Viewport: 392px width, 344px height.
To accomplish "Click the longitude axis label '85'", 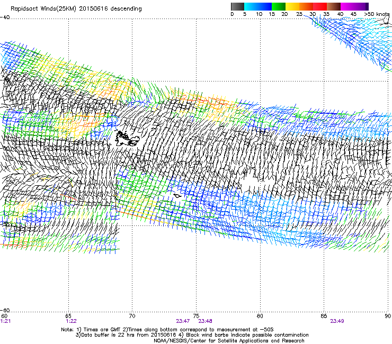I will coord(324,316).
